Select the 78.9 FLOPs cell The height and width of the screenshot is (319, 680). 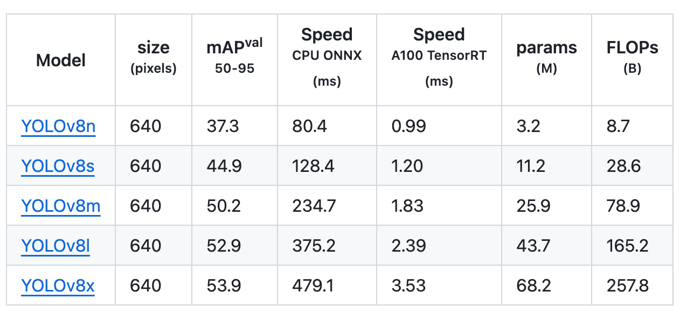coord(623,206)
